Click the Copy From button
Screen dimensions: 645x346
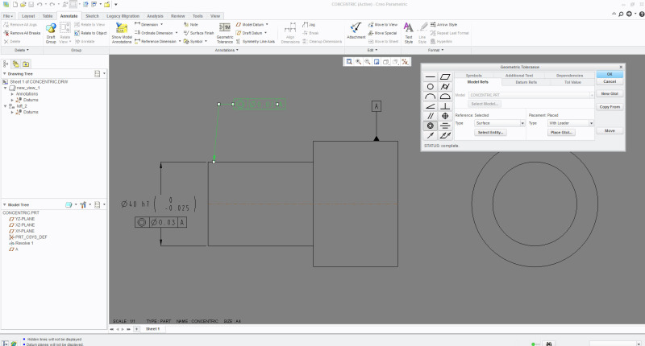[610, 107]
